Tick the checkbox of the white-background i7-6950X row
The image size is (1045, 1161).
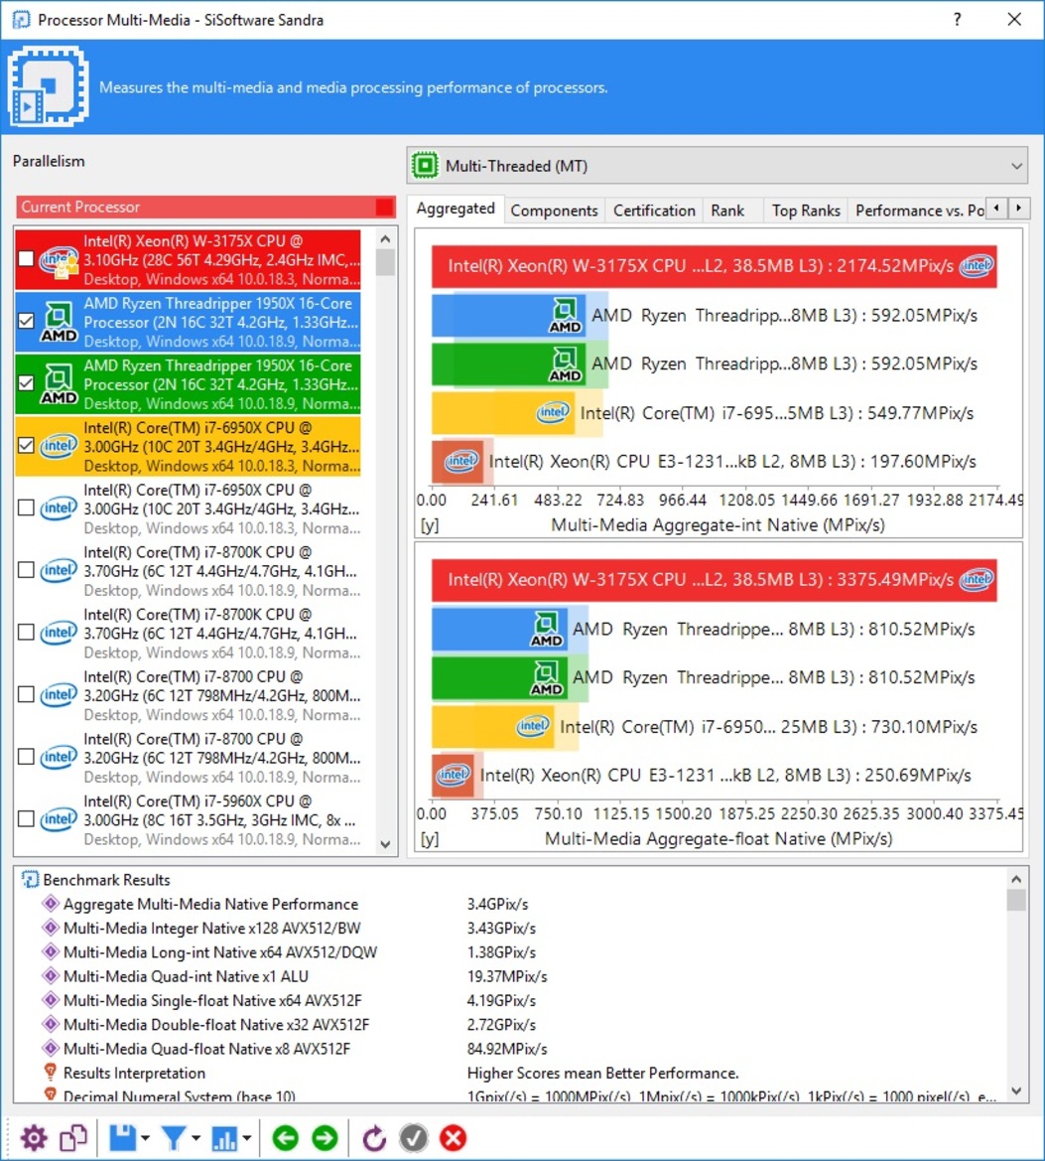[x=26, y=508]
